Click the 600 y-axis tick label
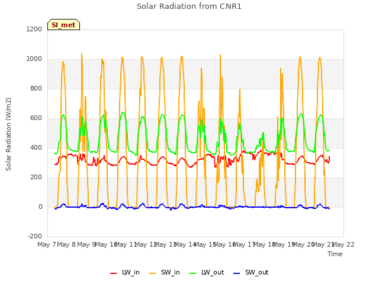The height and width of the screenshot is (284, 379). tap(36, 118)
